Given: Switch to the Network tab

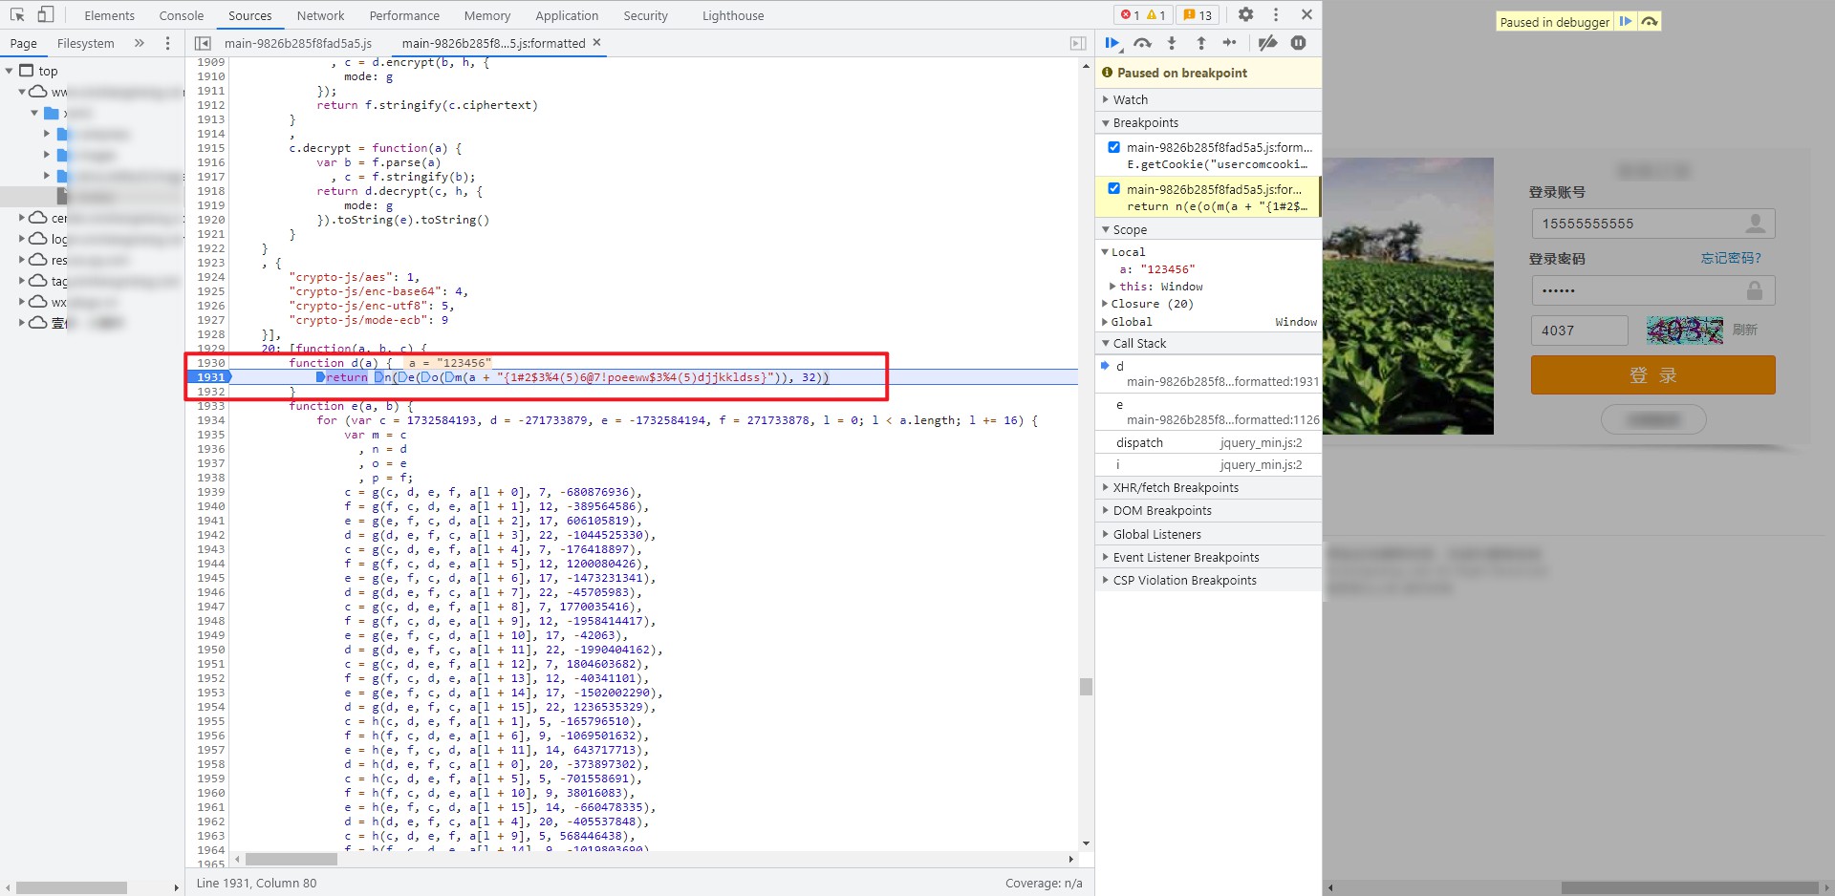Looking at the screenshot, I should click(x=320, y=15).
